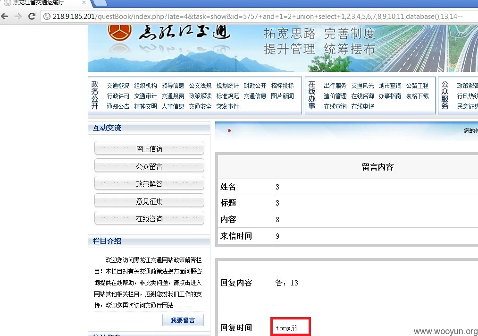Open the 招标投标 navigation link
The width and height of the screenshot is (478, 336).
click(x=282, y=86)
